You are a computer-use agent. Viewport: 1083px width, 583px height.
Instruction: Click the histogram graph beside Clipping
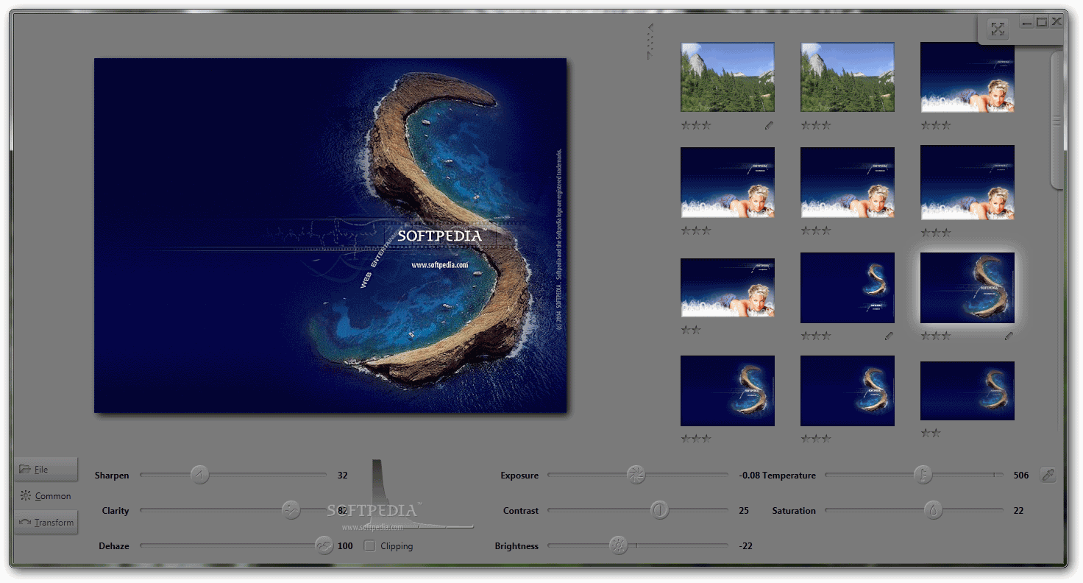point(419,495)
